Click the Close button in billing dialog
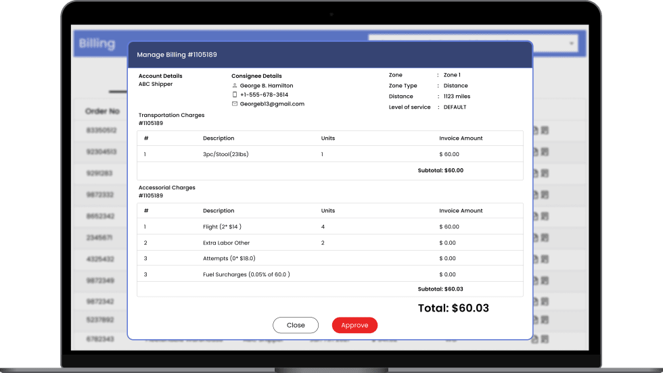Viewport: 663px width, 373px height. pos(296,325)
